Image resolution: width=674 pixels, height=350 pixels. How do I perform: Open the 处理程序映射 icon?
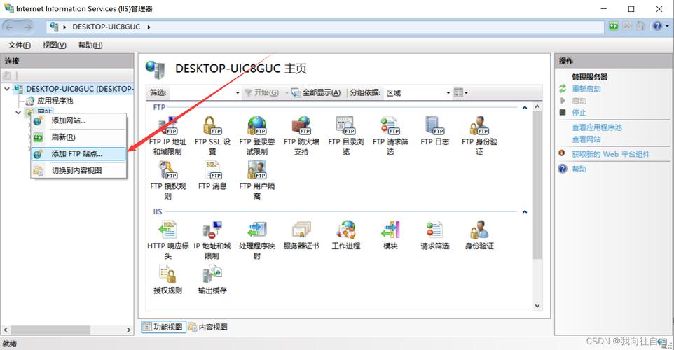(256, 231)
